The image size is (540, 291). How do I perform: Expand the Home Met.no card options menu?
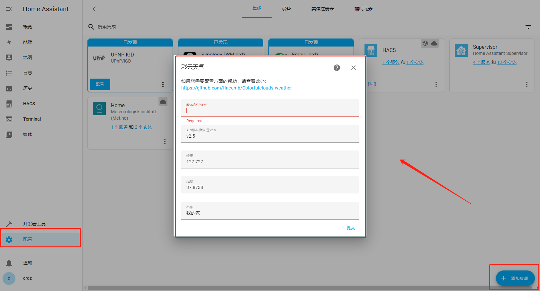pos(165,141)
